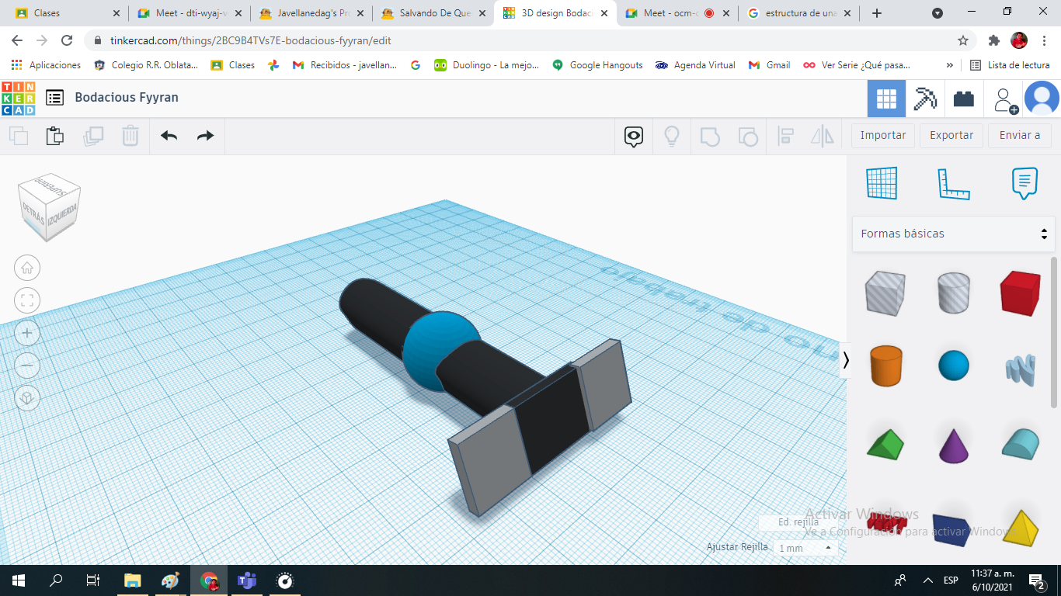
Task: Click the Group shapes icon
Action: pos(710,137)
